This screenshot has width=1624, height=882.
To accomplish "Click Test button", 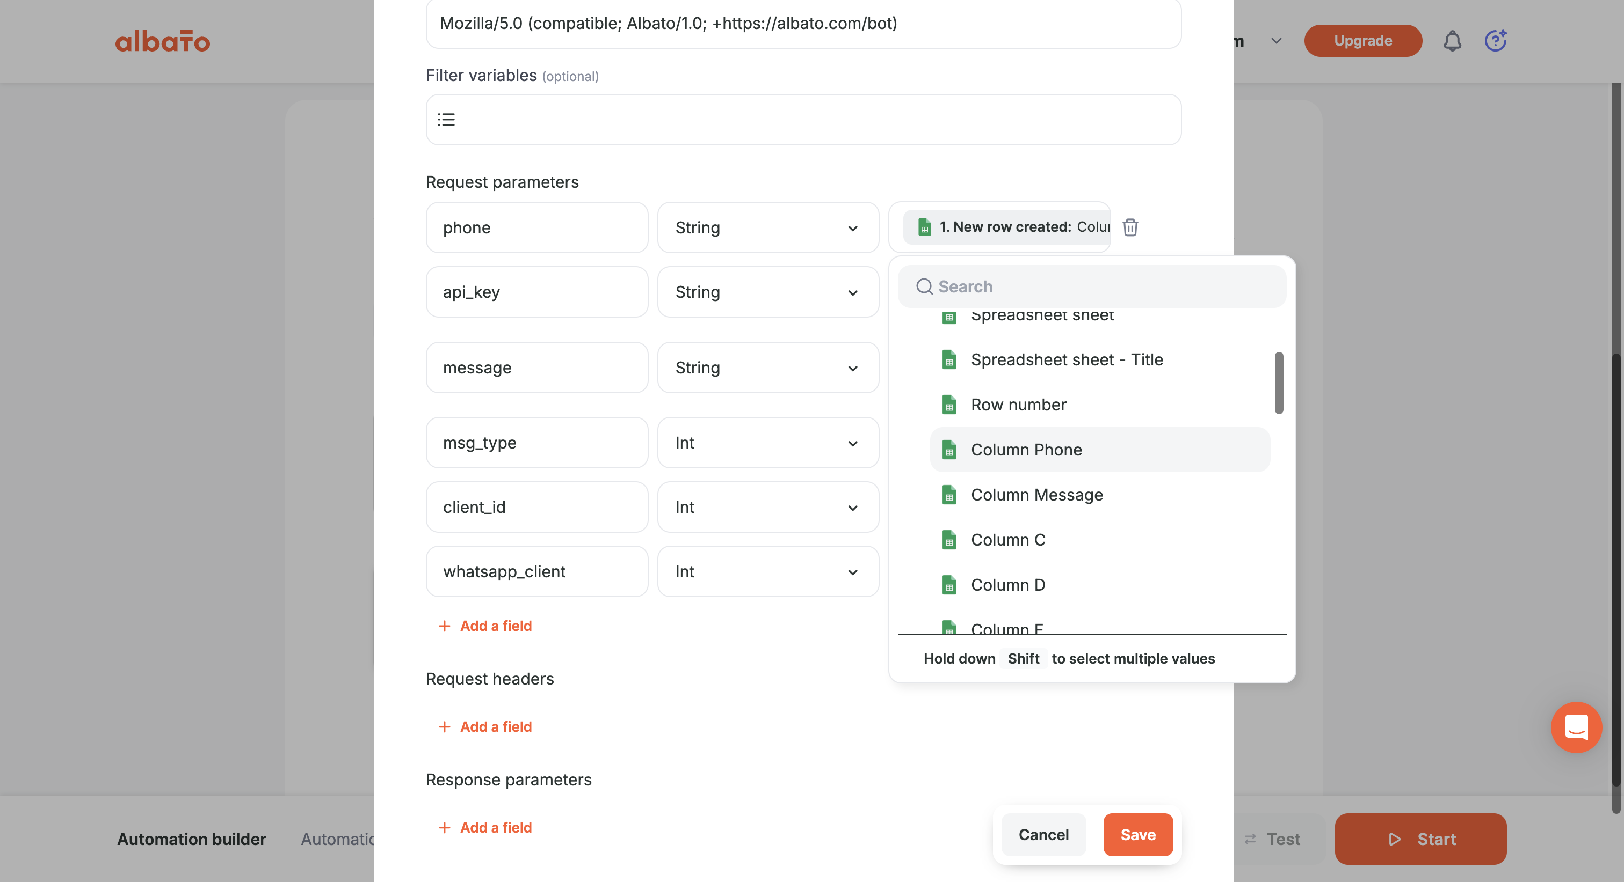I will (1272, 839).
